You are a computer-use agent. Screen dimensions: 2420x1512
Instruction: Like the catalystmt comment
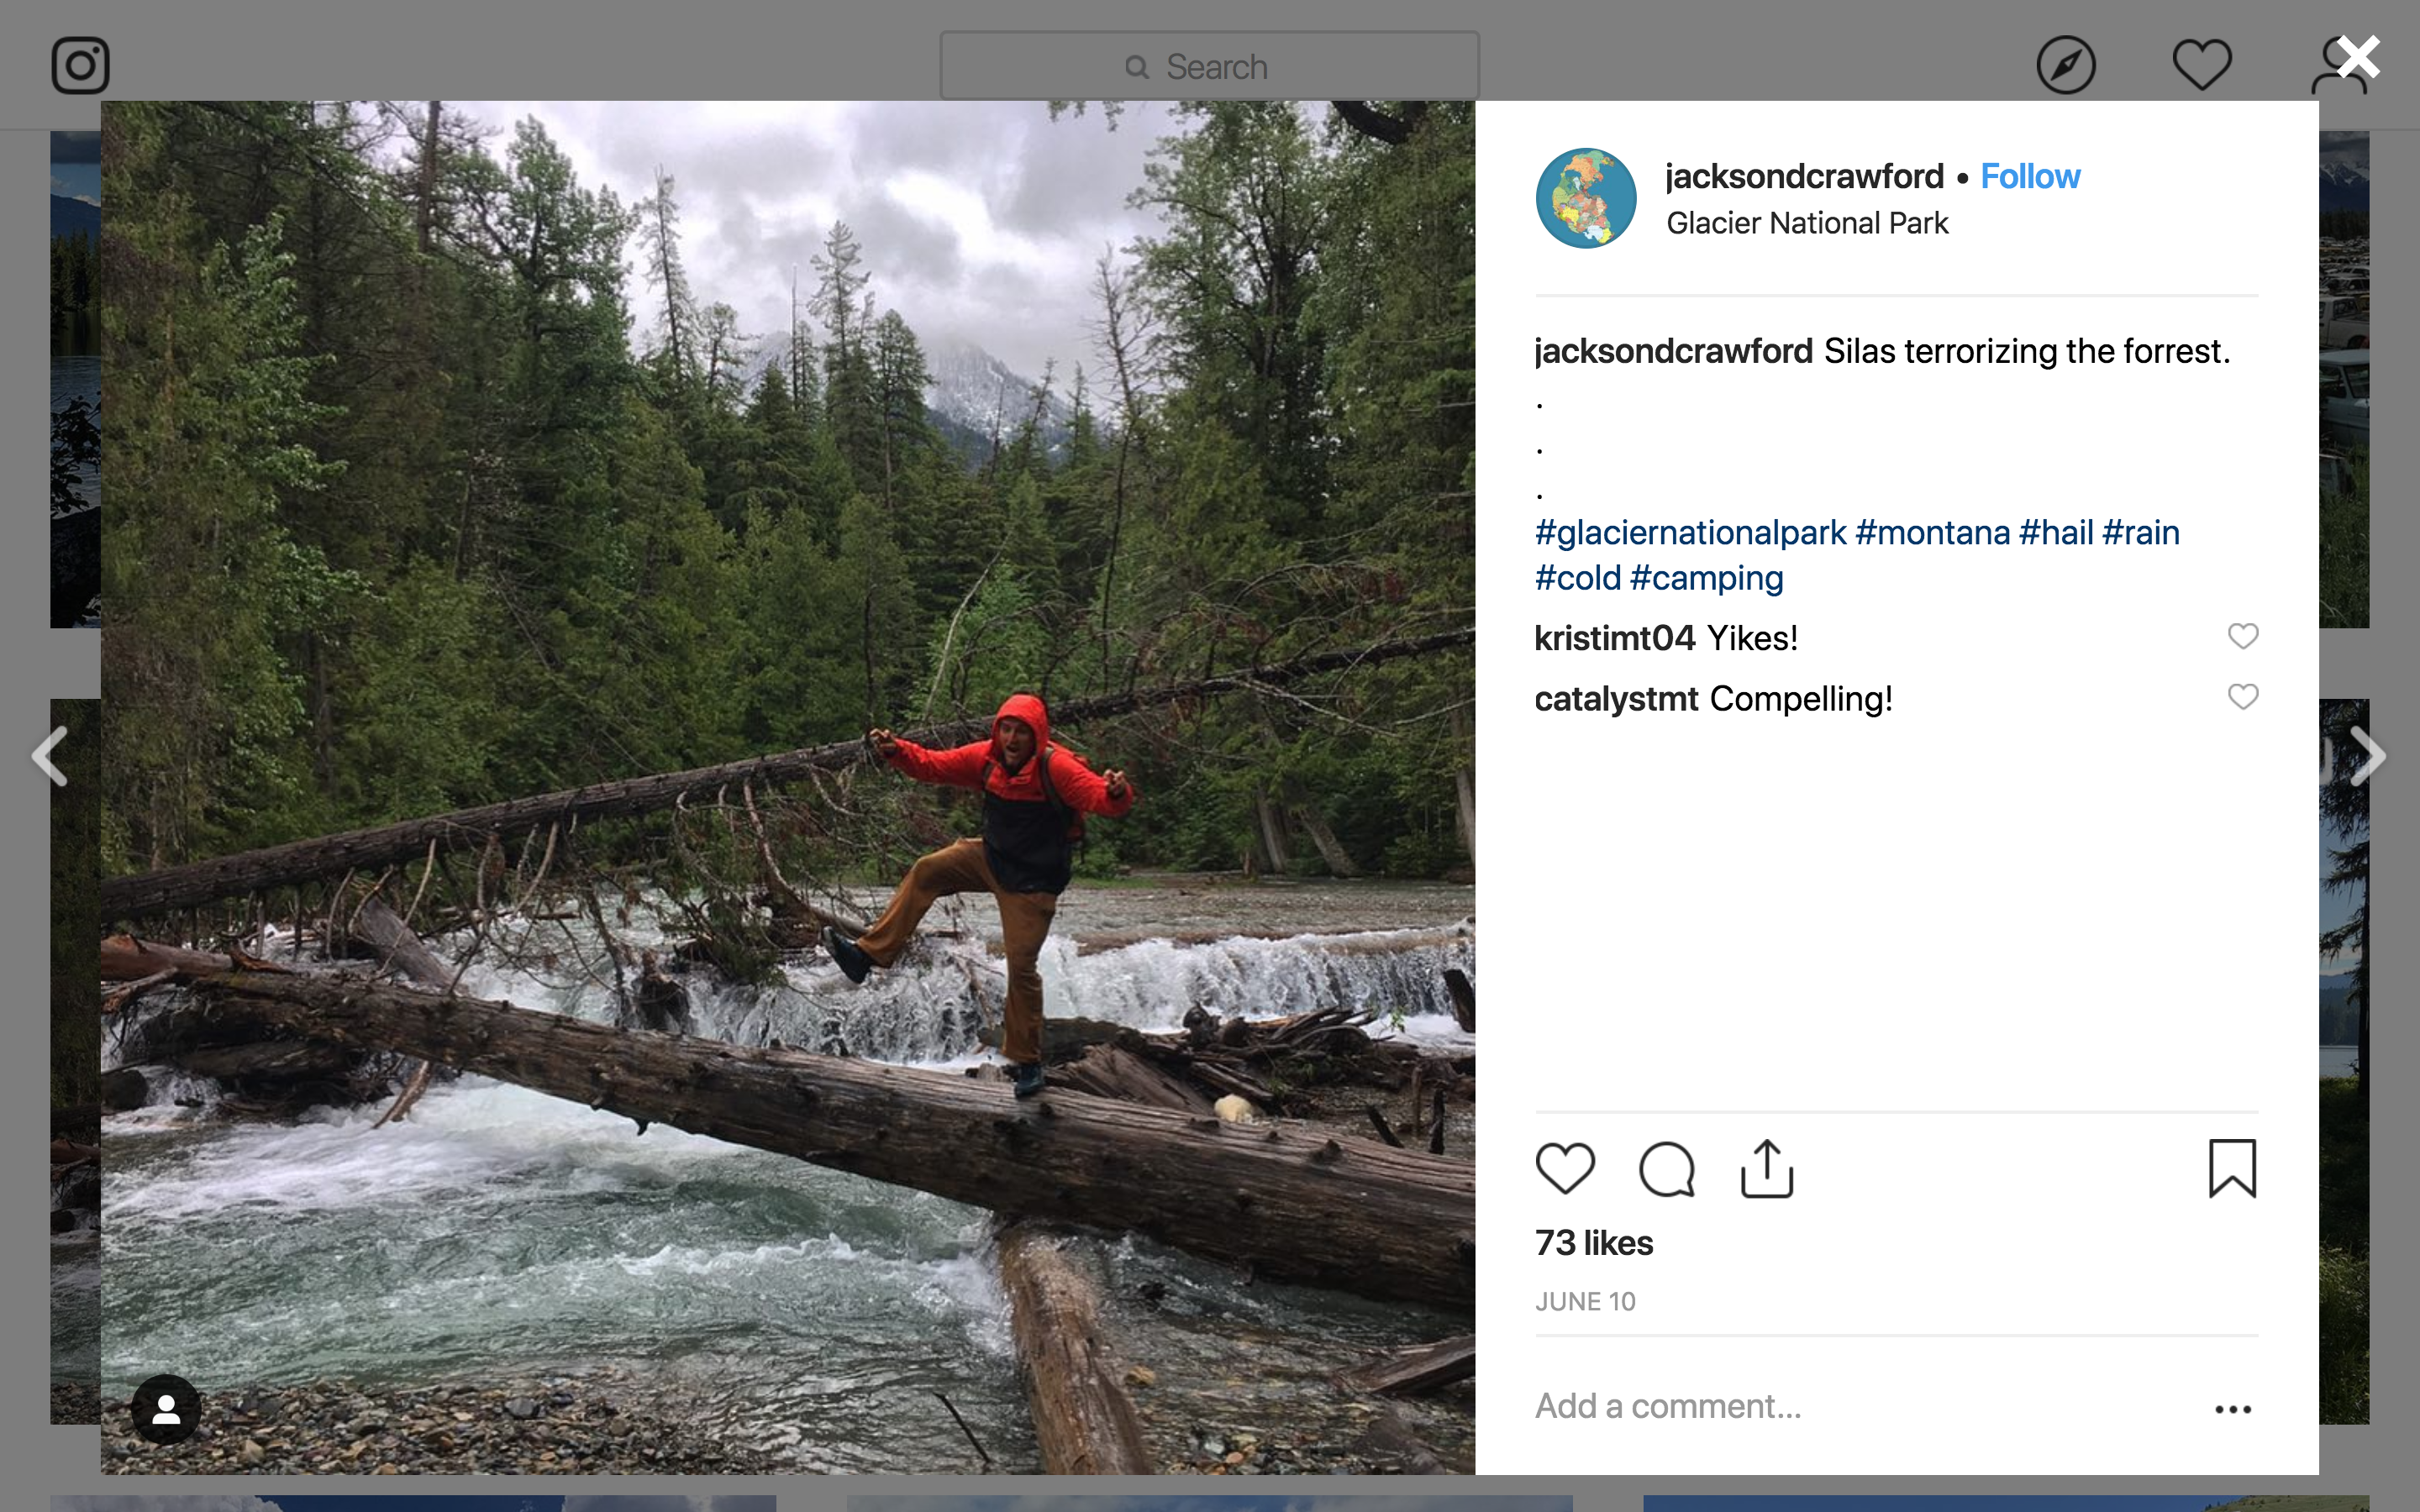pyautogui.click(x=2243, y=697)
